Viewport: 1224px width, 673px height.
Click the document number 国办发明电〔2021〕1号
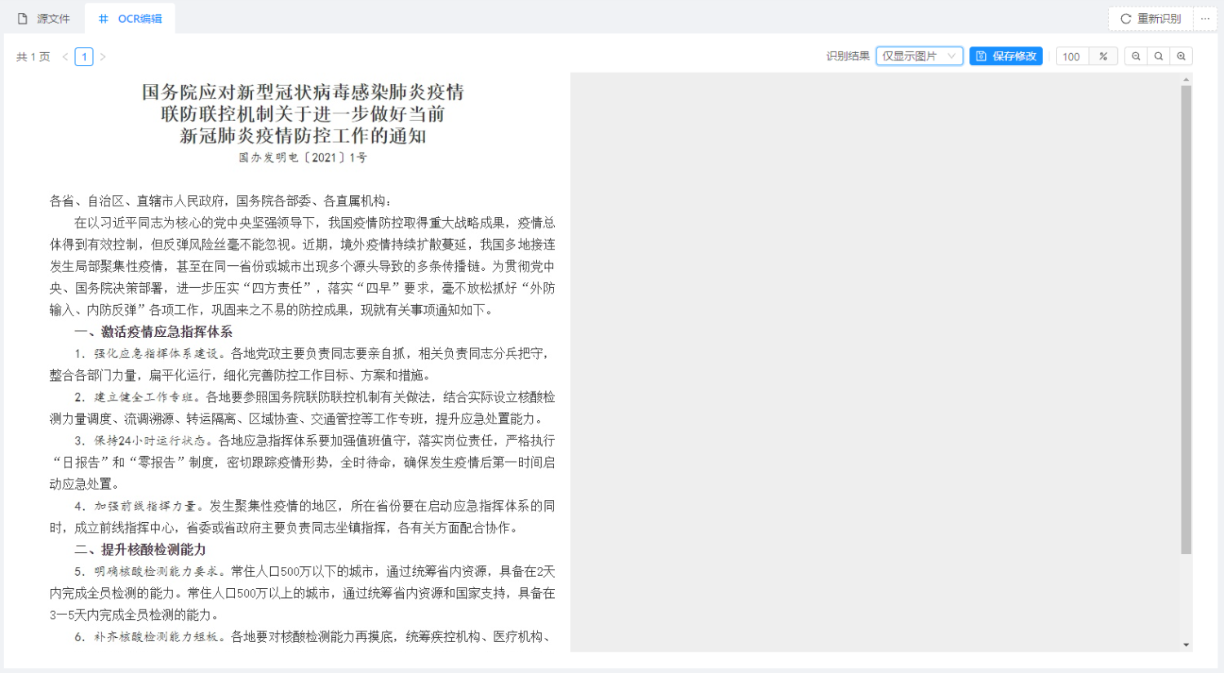303,157
